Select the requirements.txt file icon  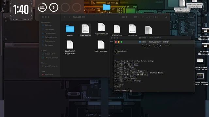pos(102,27)
